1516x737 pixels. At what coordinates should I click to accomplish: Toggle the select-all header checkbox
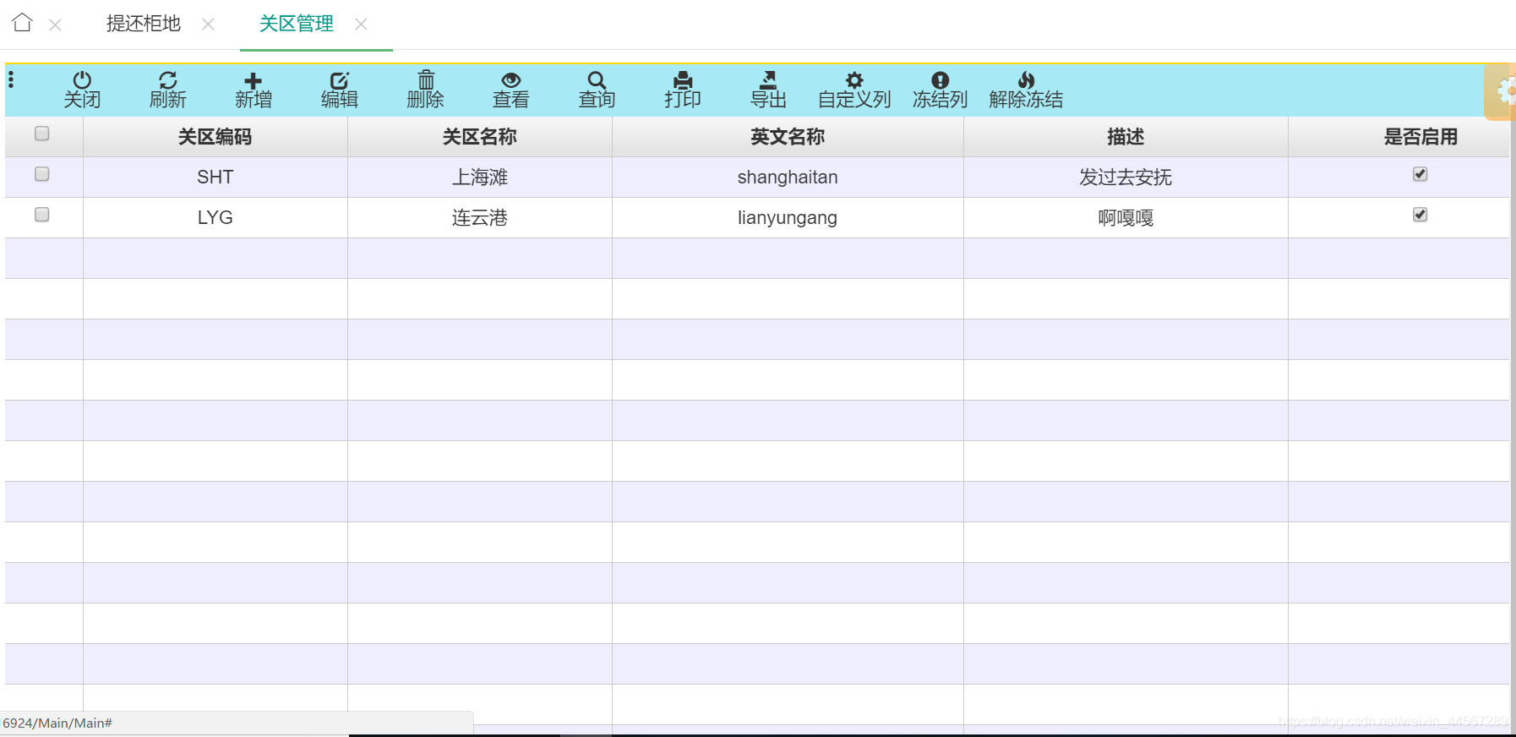tap(42, 134)
